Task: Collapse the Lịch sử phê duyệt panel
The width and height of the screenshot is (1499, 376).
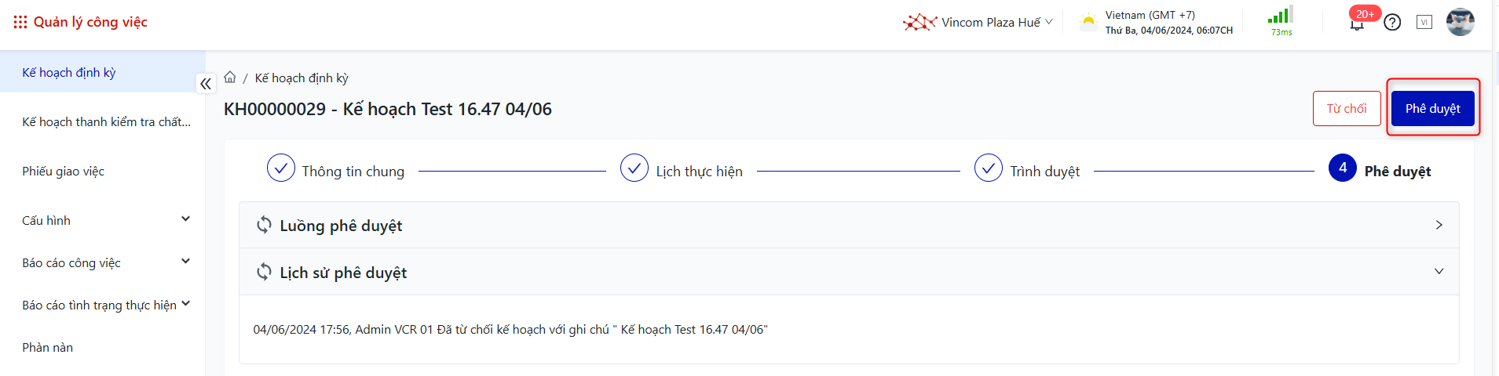Action: point(1439,272)
